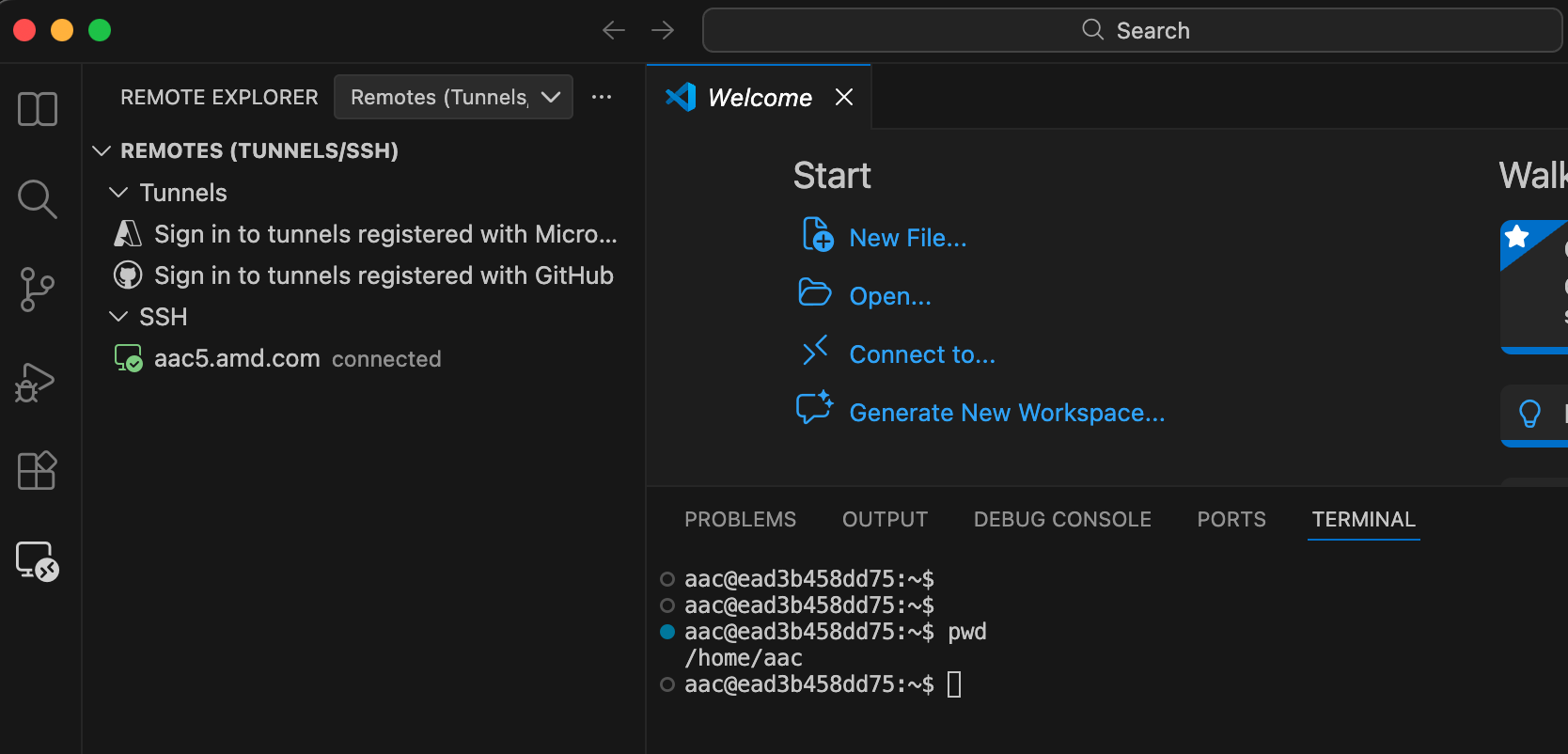Click the New File... link
Screen dimensions: 1568x754
pyautogui.click(x=907, y=239)
